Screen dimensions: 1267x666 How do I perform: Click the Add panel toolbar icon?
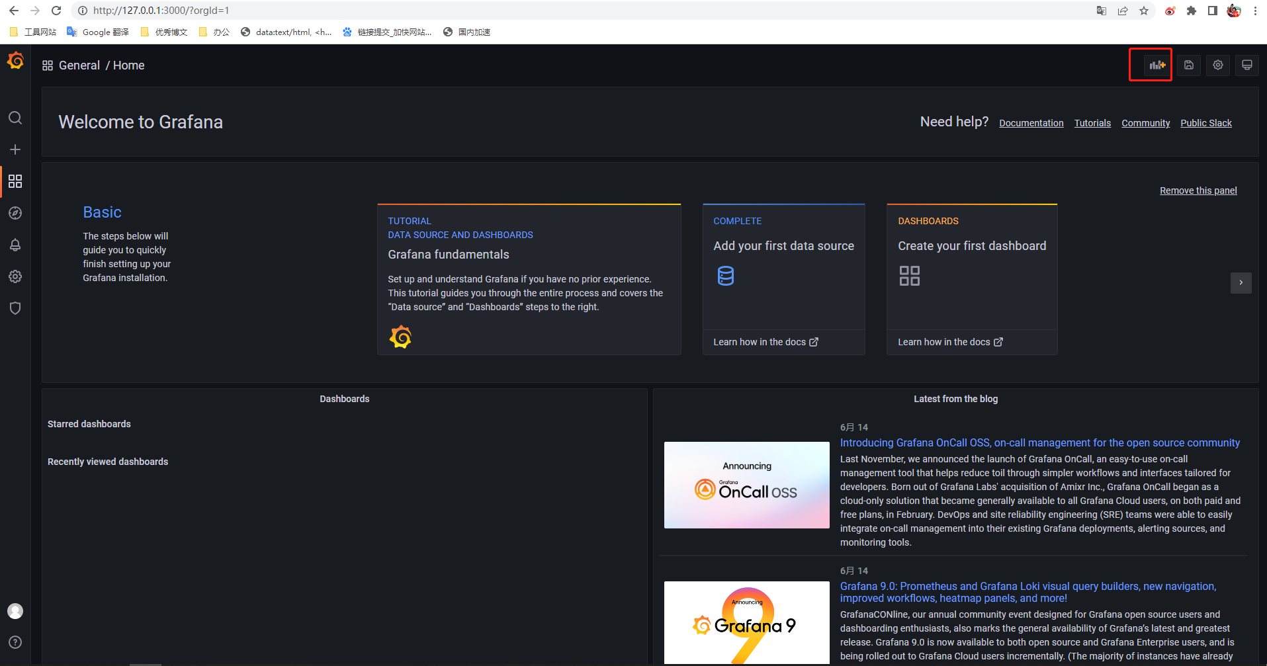(1157, 65)
